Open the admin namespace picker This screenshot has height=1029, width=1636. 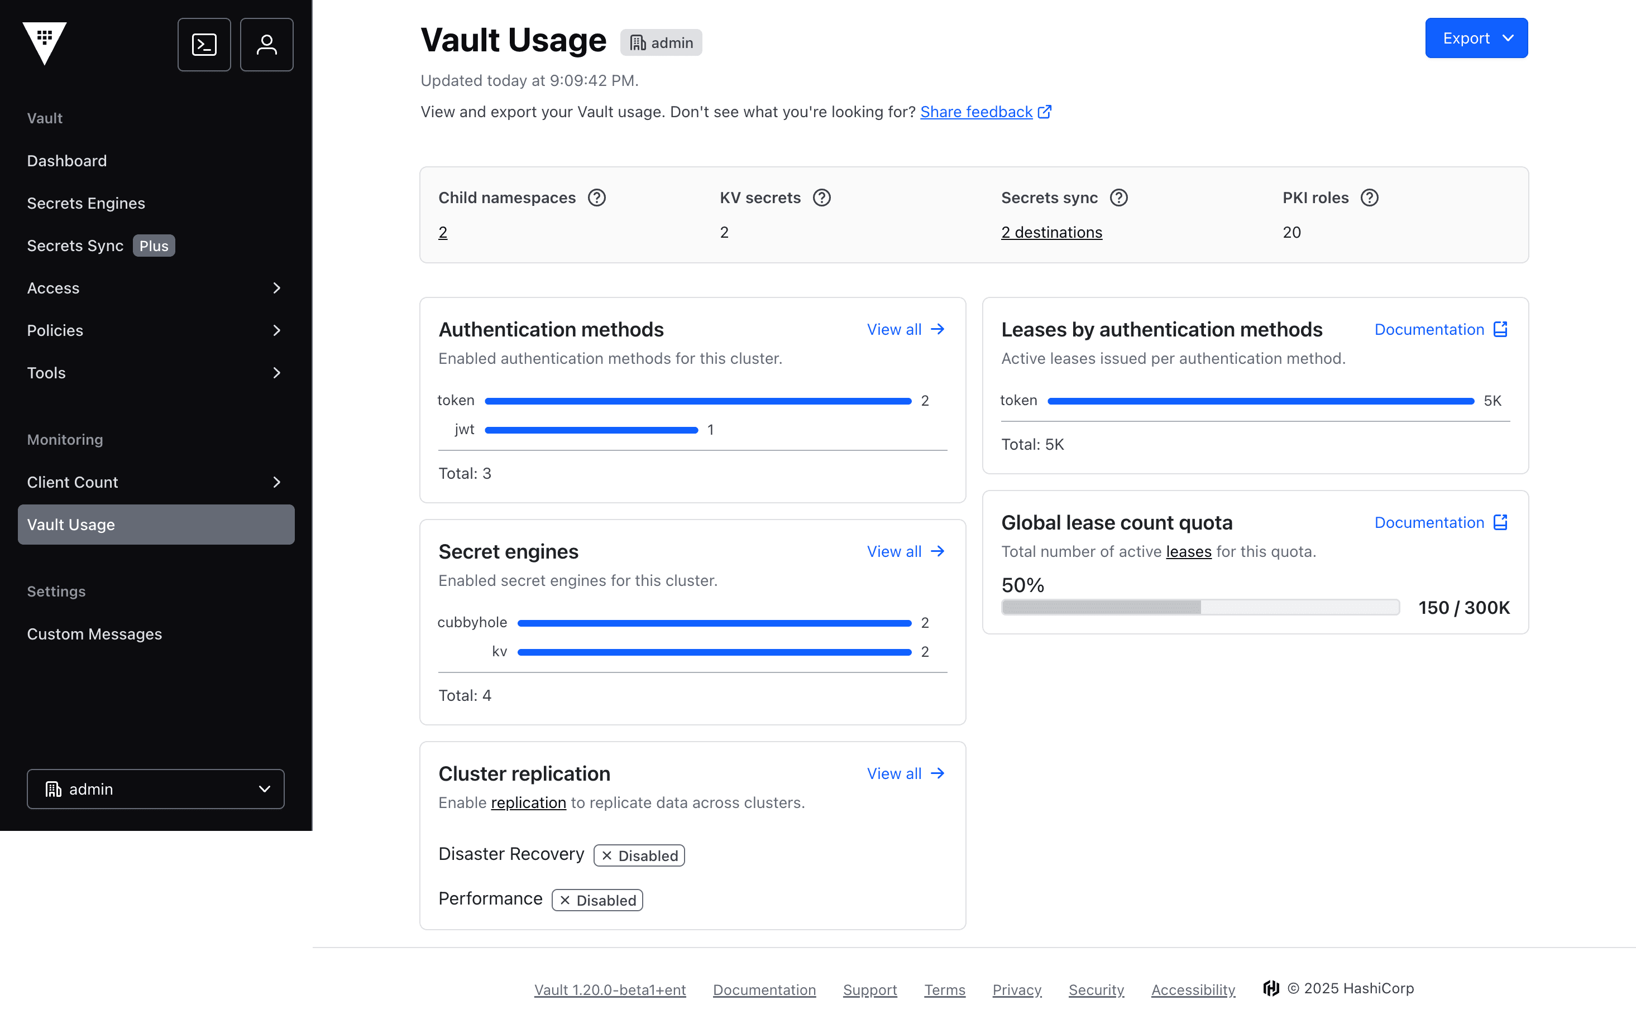click(155, 788)
